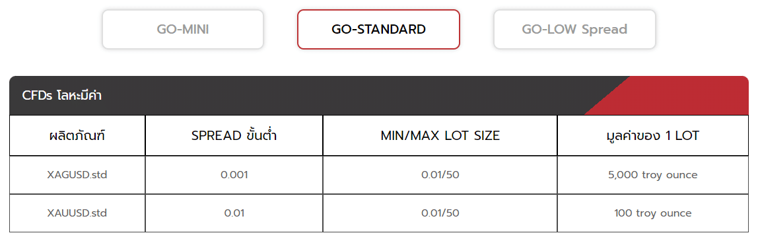This screenshot has width=758, height=239.
Task: Click the 0.01 spread value for XAUUSD
Action: [x=234, y=213]
